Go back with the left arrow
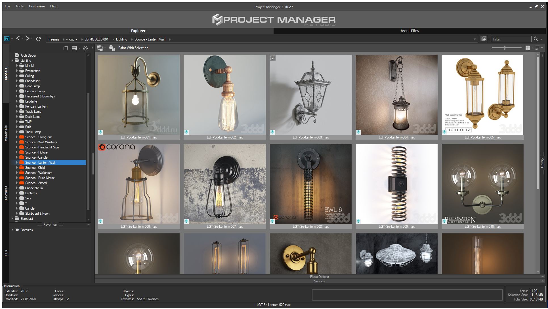This screenshot has height=309, width=548. click(x=18, y=39)
